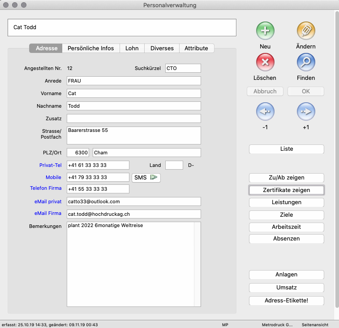The height and width of the screenshot is (328, 339).
Task: Show the Attribute tab
Action: point(196,48)
